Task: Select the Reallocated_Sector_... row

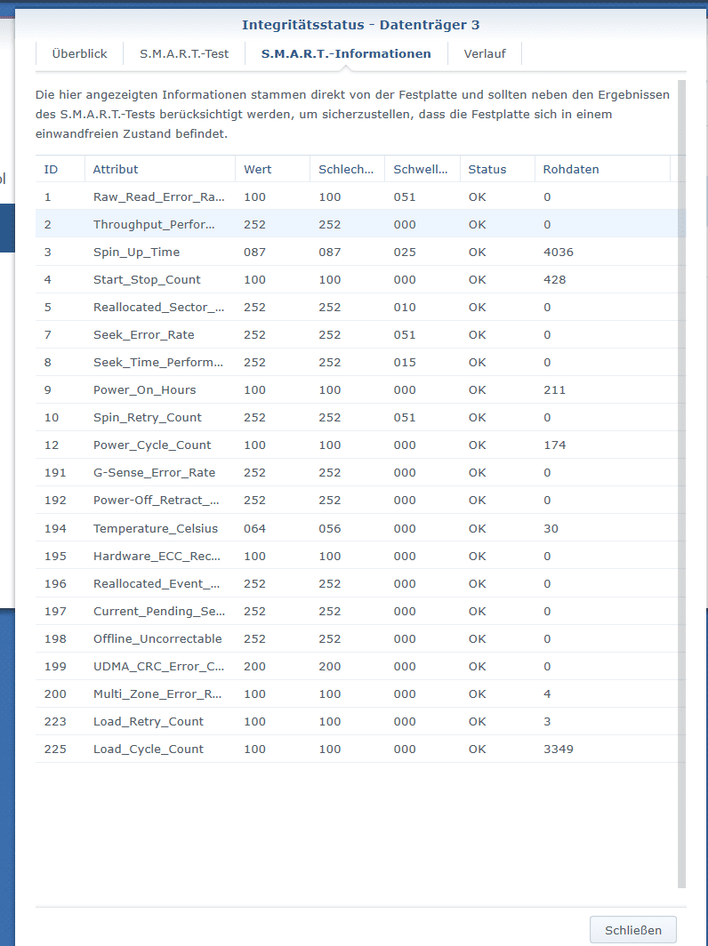Action: point(360,307)
